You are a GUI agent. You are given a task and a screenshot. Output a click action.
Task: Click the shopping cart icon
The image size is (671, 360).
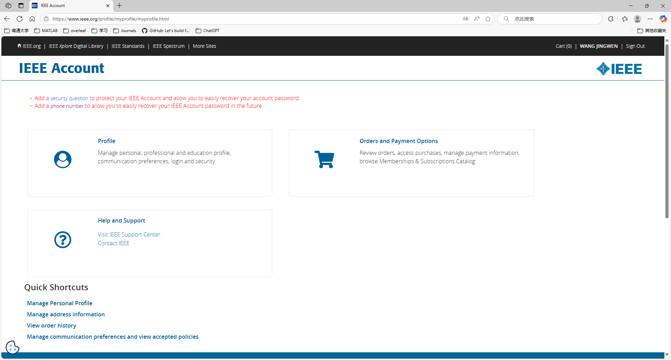(324, 159)
